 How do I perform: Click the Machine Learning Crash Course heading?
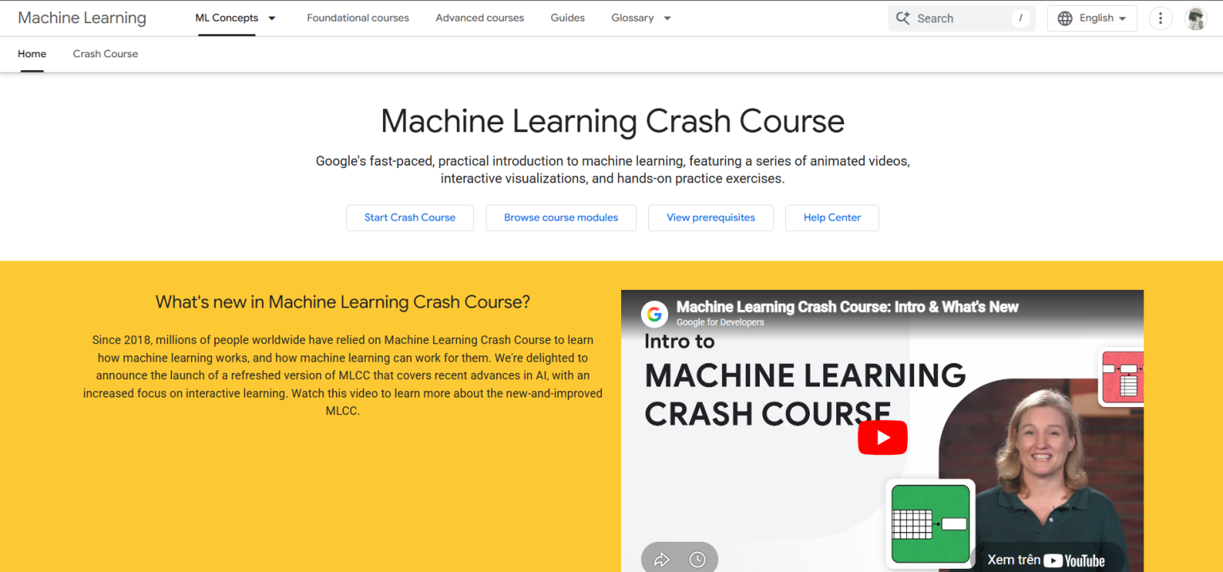pos(612,121)
